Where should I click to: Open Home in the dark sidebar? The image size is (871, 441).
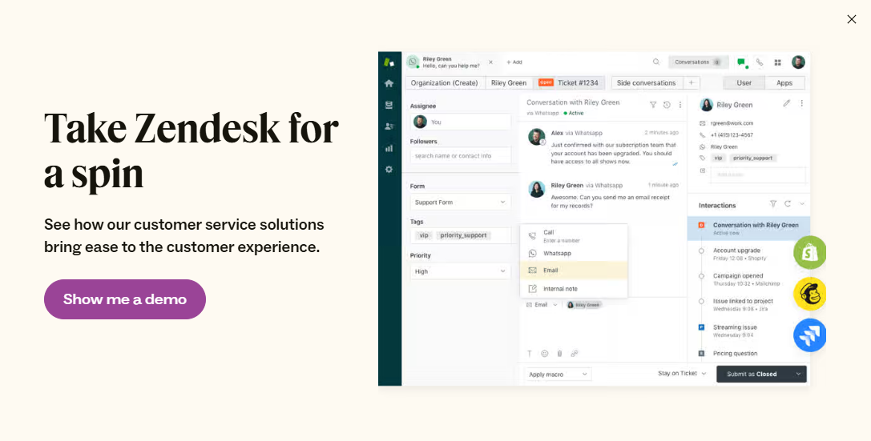(x=389, y=83)
